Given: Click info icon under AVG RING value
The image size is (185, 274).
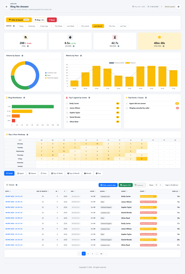Looking at the screenshot, I should pos(74,46).
